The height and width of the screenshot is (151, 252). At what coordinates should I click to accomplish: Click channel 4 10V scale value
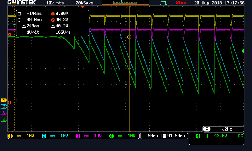132,136
